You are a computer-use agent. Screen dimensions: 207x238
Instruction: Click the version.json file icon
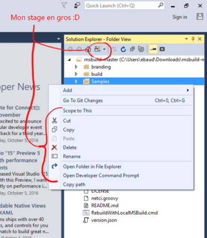coord(86,220)
